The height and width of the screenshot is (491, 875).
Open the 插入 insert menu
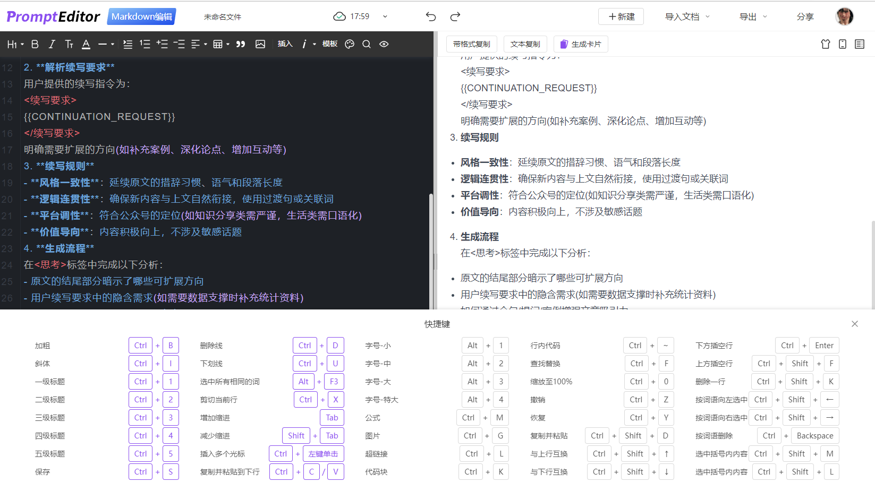285,44
